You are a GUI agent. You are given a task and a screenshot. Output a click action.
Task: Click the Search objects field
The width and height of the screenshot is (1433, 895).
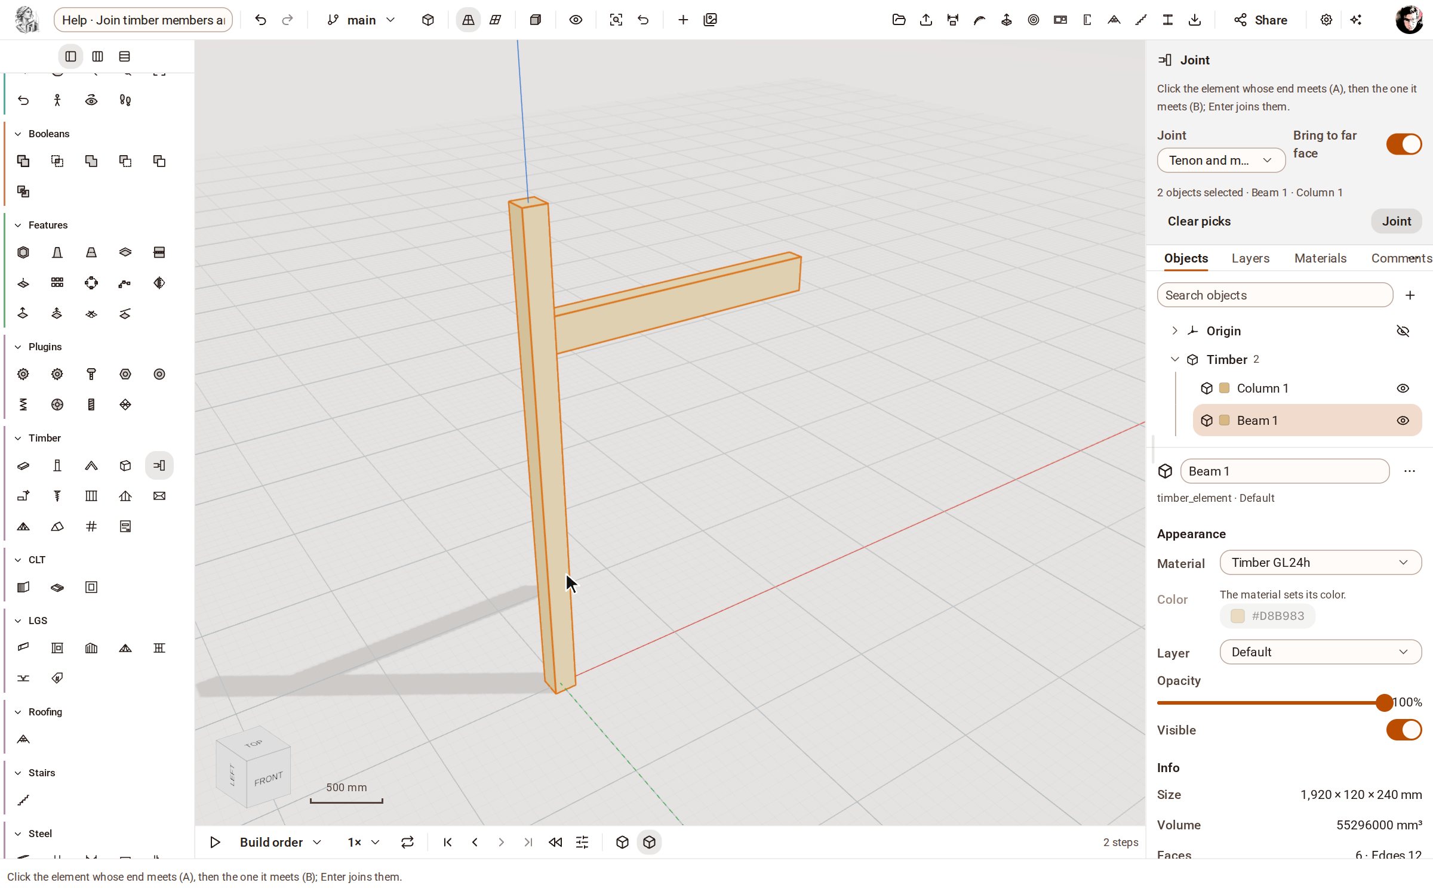click(x=1275, y=295)
